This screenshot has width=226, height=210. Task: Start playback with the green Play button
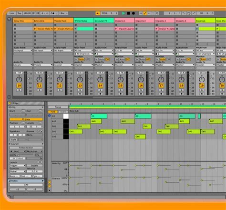click(x=123, y=13)
